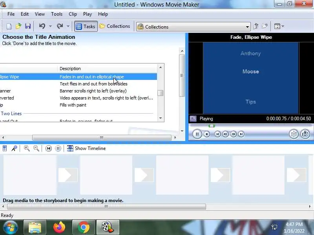Click the storyboard horizontal scrollbar thumb
The width and height of the screenshot is (314, 235).
106,206
